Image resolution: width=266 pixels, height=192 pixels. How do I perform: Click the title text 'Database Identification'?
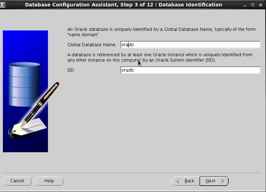tap(190, 5)
